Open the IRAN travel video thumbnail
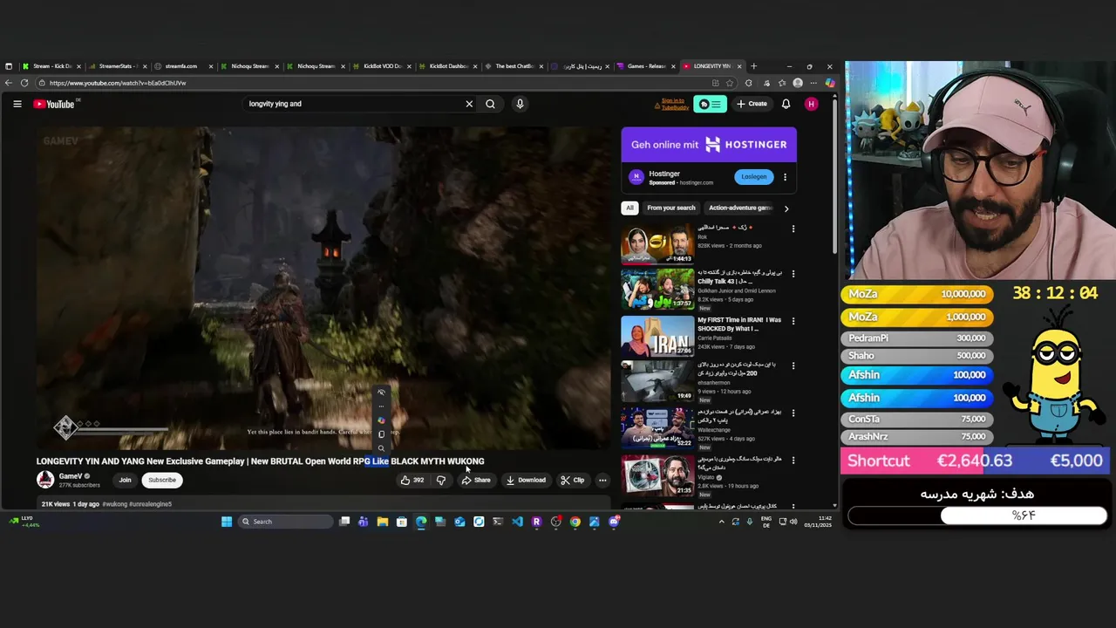 (657, 337)
